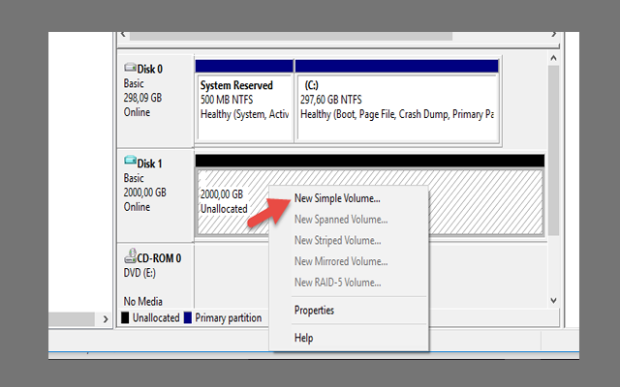This screenshot has height=387, width=620.
Task: Click the disk pane vertical scrollbar thumb
Action: (553, 150)
